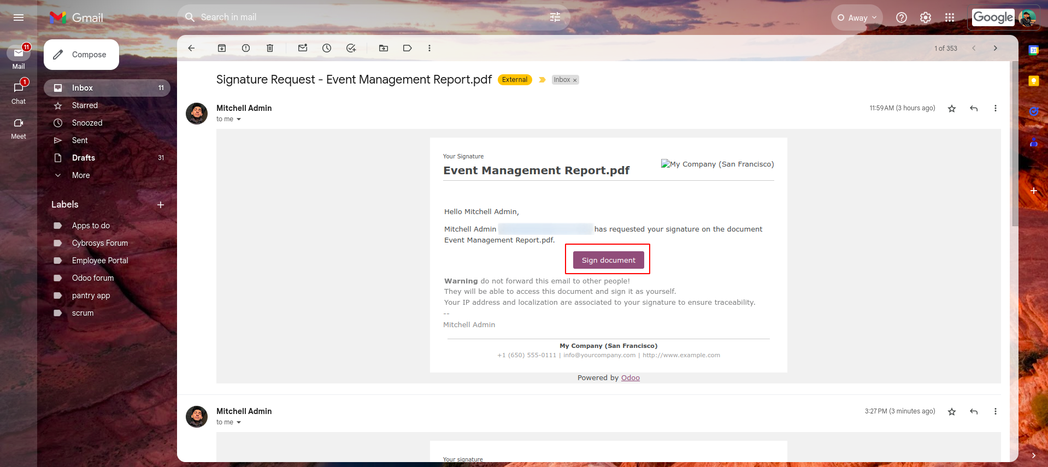Open the Labels tag icon
Image resolution: width=1048 pixels, height=467 pixels.
coord(408,48)
